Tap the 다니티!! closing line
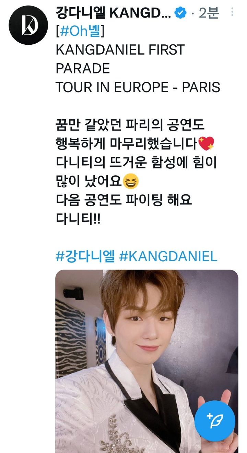The width and height of the screenshot is (247, 453). [x=78, y=219]
